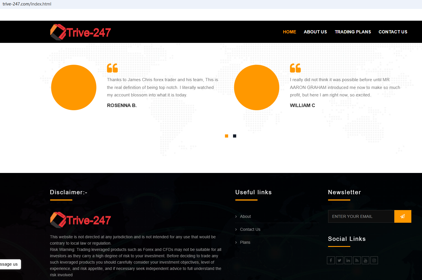Image resolution: width=422 pixels, height=280 pixels.
Task: Click the Social Links heading
Action: pos(347,239)
